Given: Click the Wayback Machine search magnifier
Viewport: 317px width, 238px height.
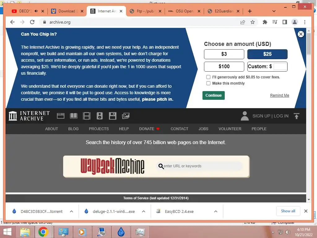Looking at the screenshot, I should [161, 166].
